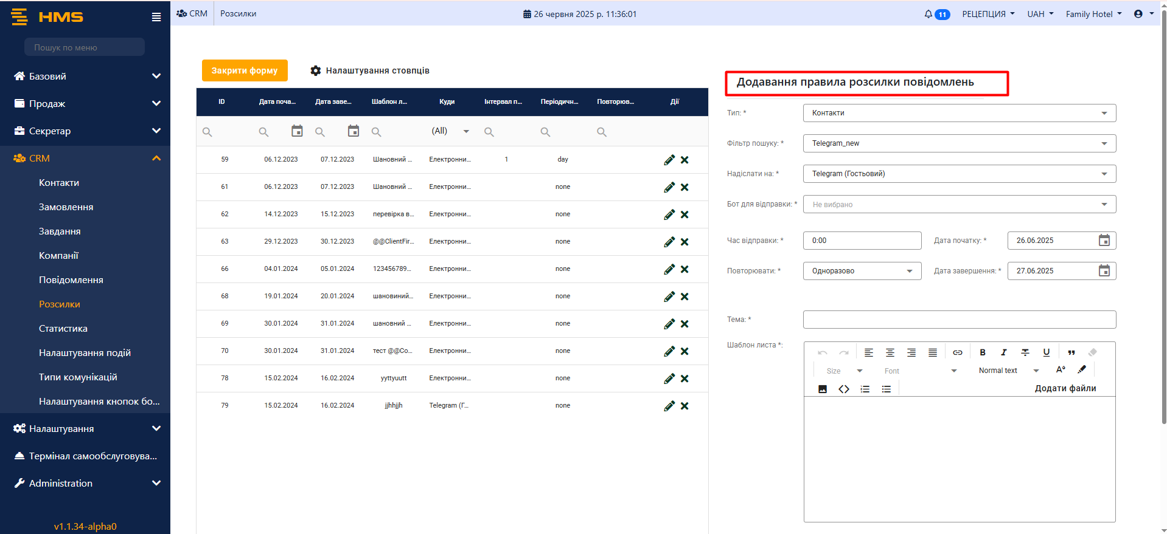Viewport: 1167px width, 534px height.
Task: Edit mailing row with ID 59
Action: coord(669,160)
